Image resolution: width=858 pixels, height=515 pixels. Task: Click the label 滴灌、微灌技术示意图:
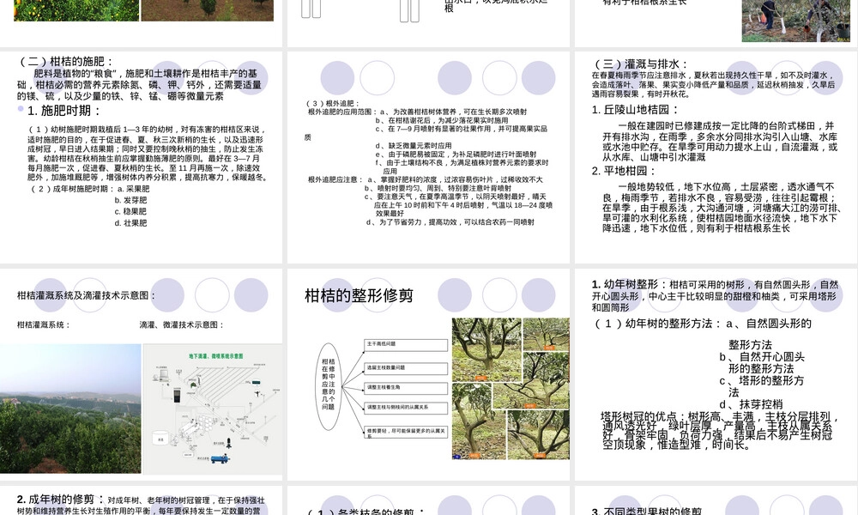tap(182, 324)
